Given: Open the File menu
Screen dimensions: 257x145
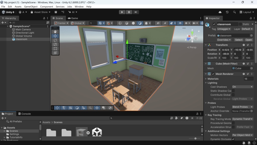Looking at the screenshot, I should click(x=3, y=7).
